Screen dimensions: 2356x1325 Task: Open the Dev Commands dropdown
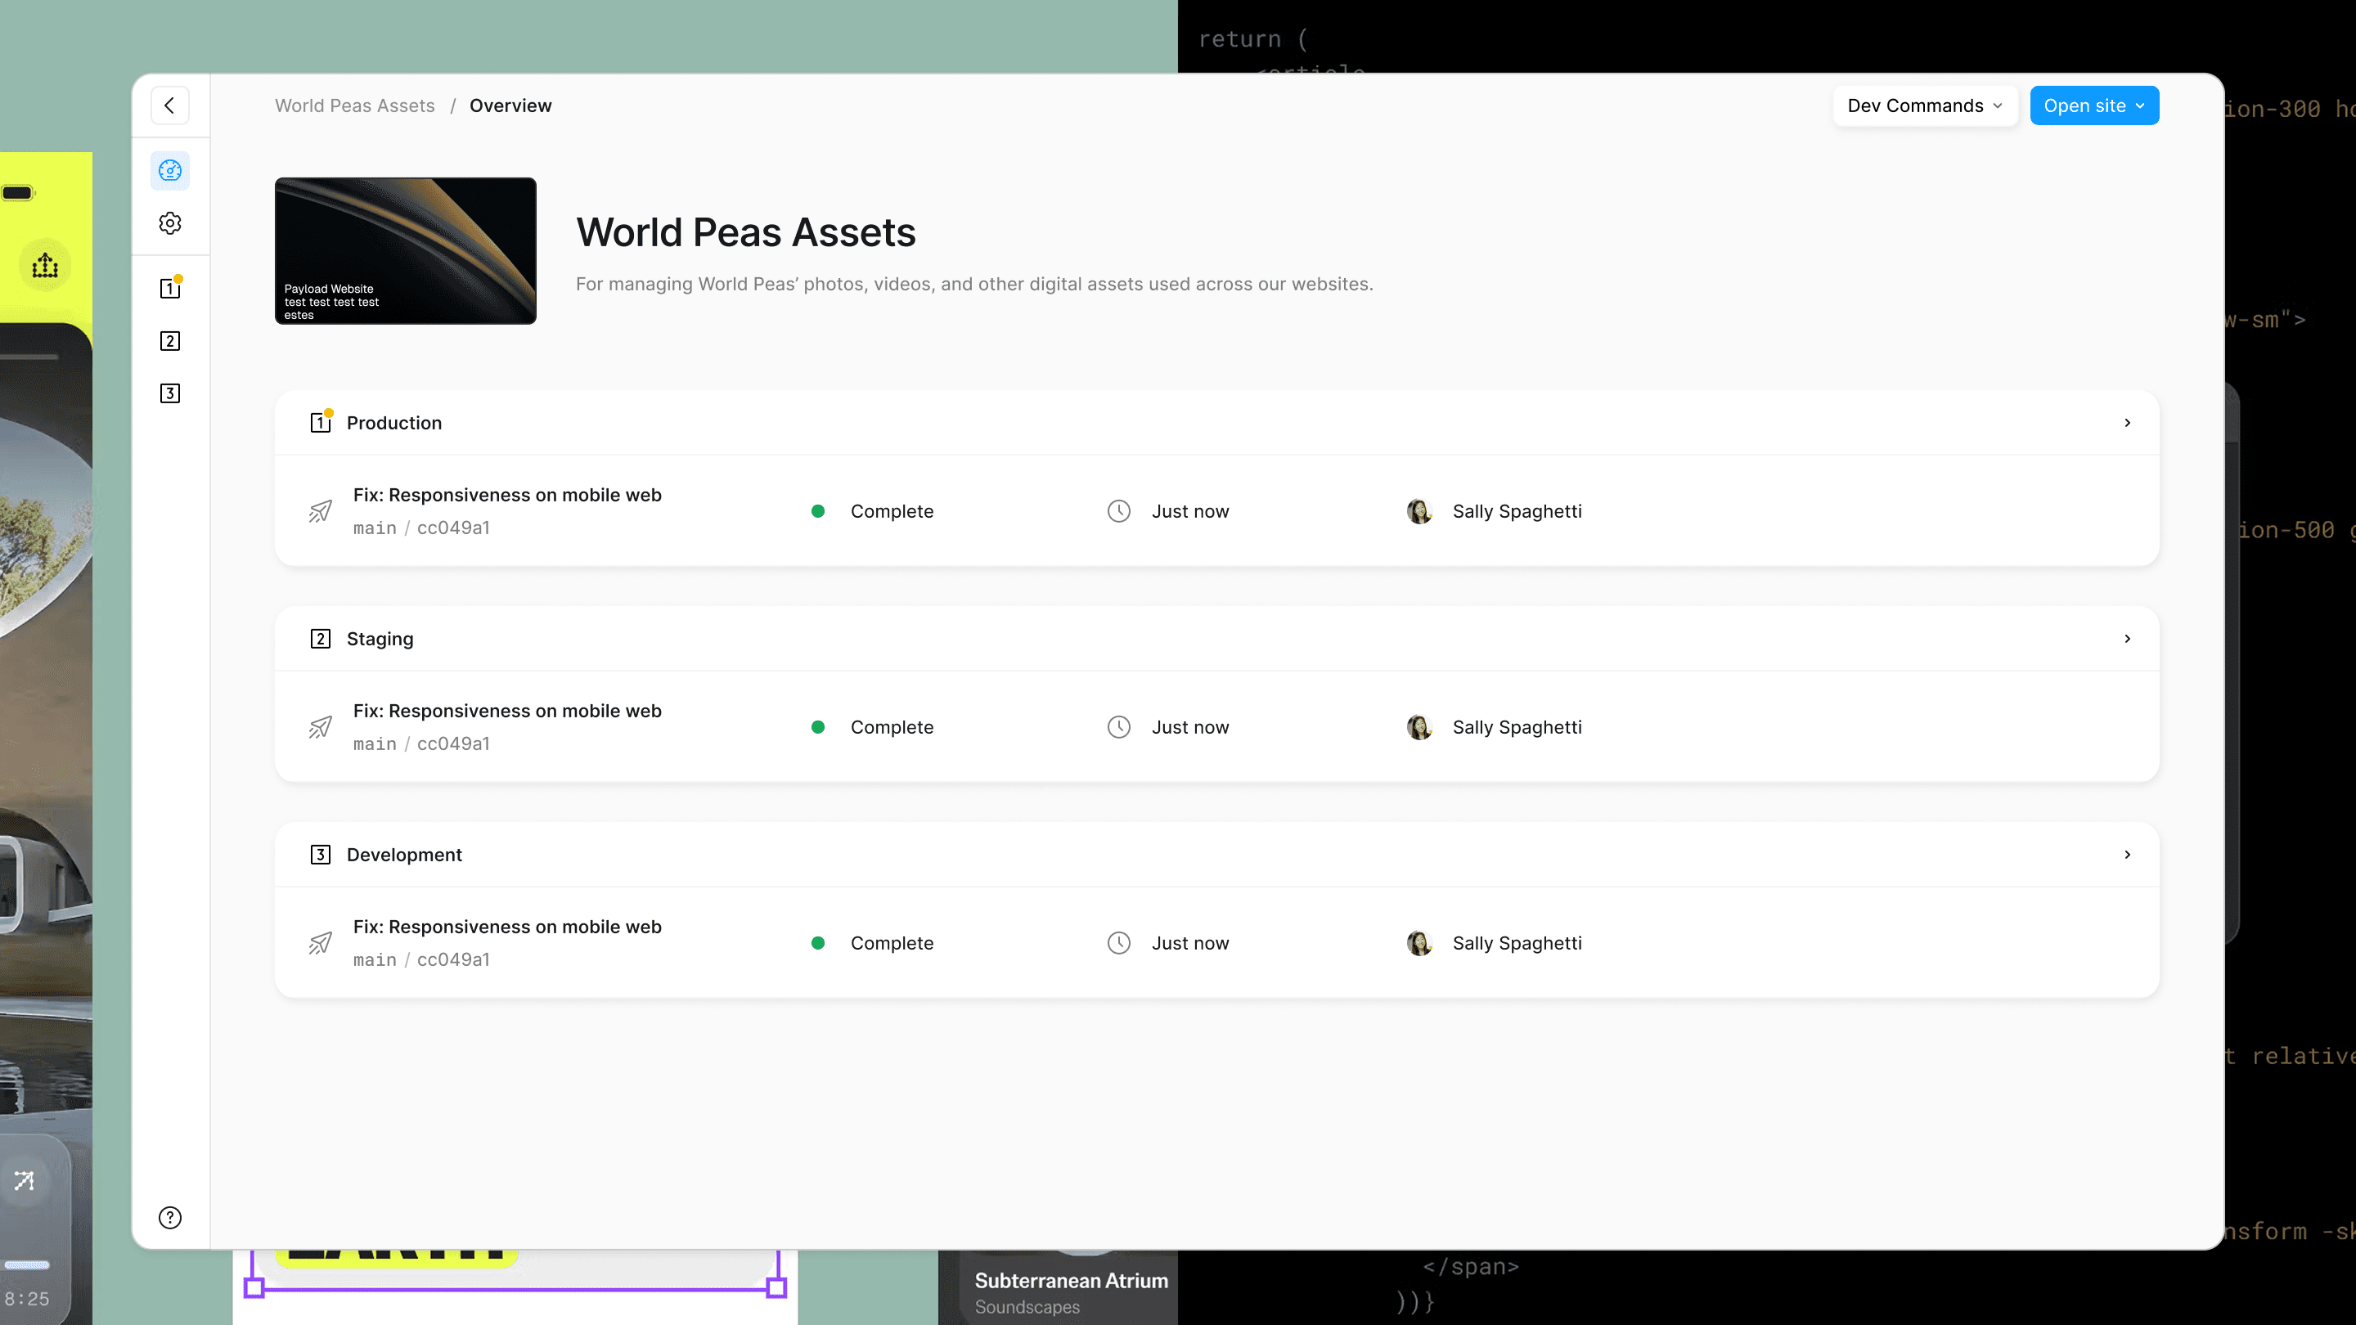(x=1924, y=106)
